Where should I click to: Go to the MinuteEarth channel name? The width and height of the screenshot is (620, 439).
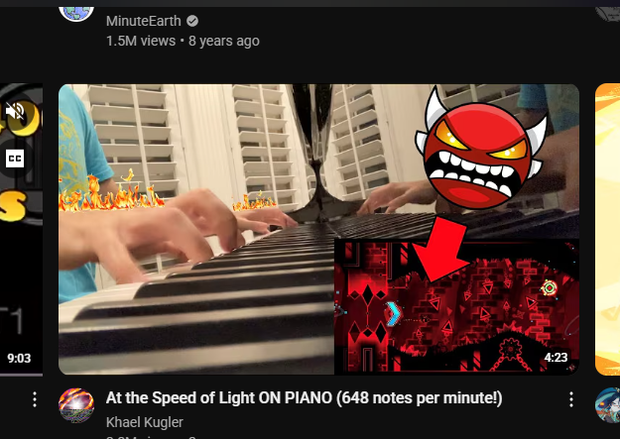tap(143, 21)
